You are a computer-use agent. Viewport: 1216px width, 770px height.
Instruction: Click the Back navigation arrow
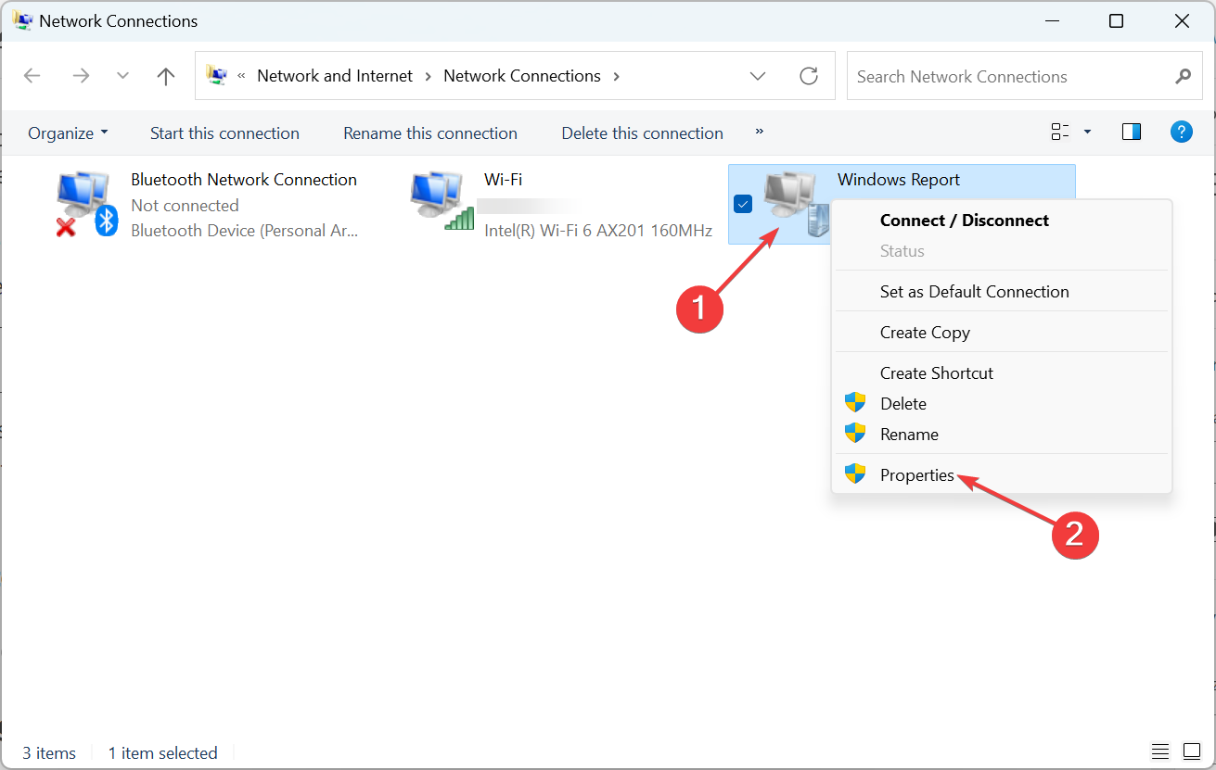(32, 76)
